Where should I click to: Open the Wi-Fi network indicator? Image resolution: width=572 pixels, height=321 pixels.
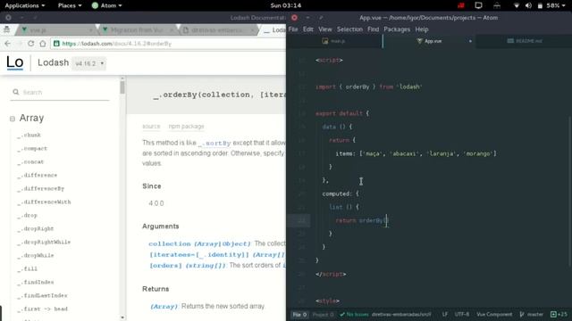[x=517, y=5]
